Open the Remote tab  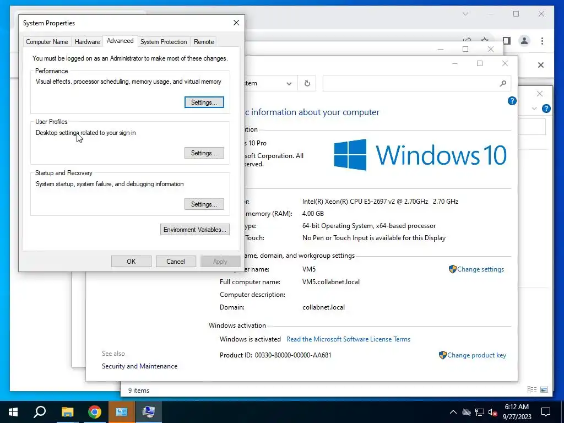(204, 42)
